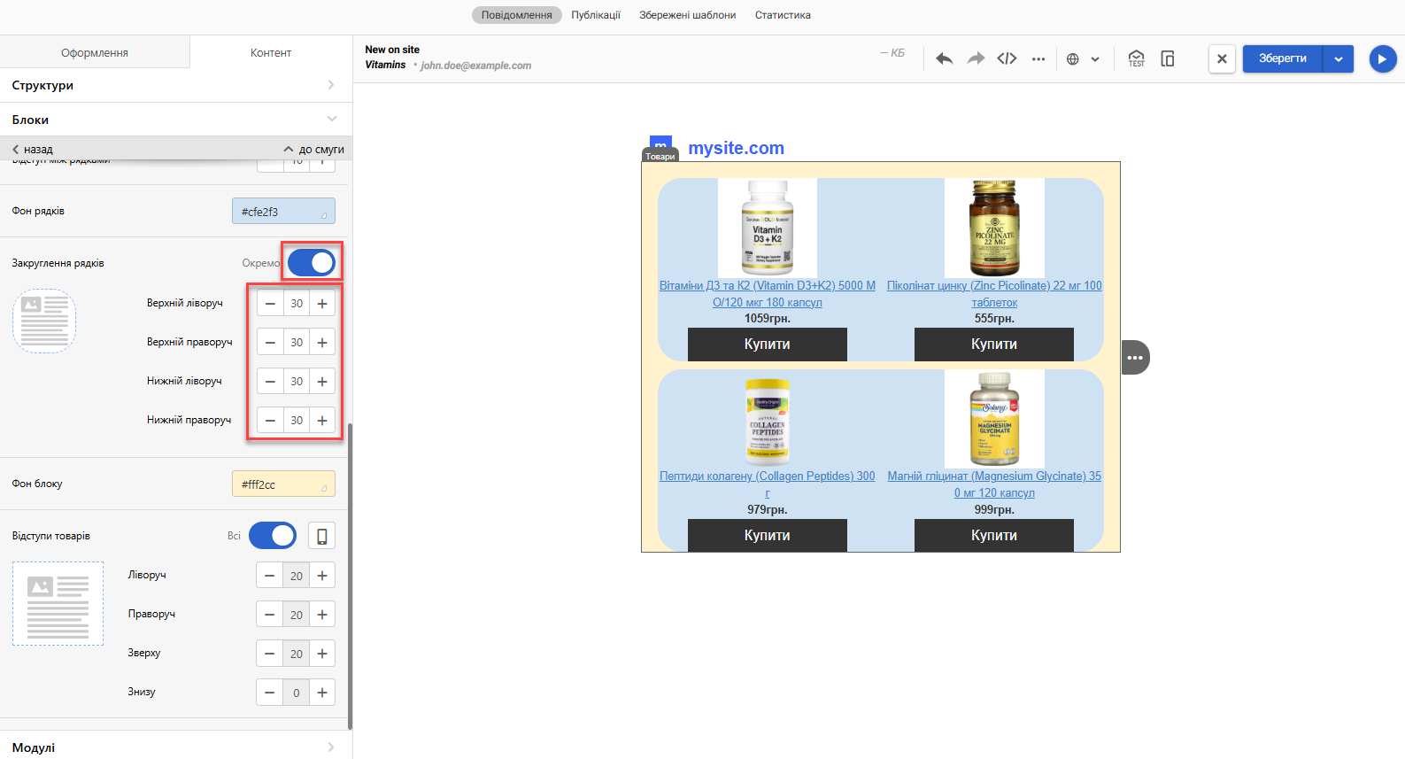Increase the bottom-left radius value
The image size is (1405, 759).
click(x=322, y=382)
